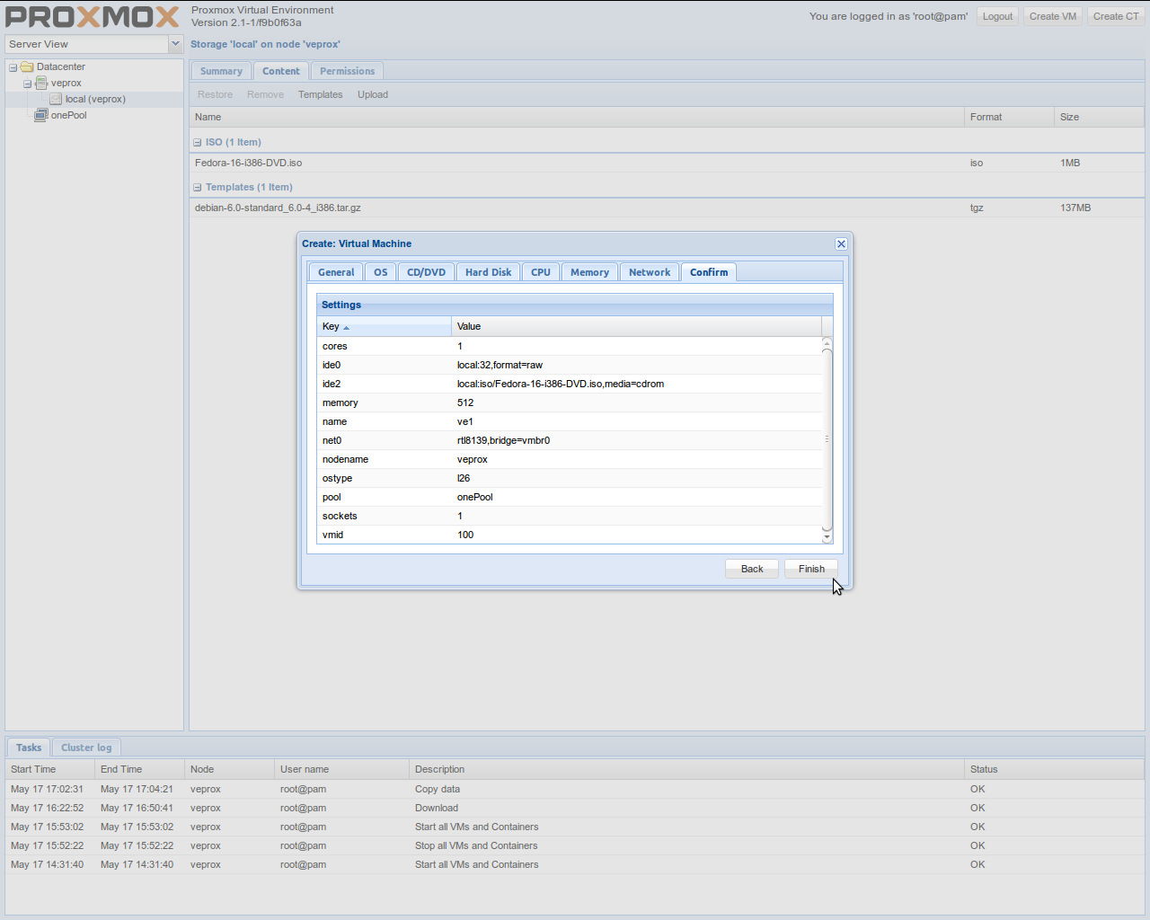Click the Finish button to create the VM
This screenshot has width=1150, height=920.
(810, 568)
